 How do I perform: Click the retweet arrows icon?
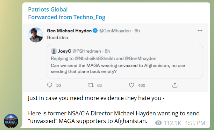point(91,85)
